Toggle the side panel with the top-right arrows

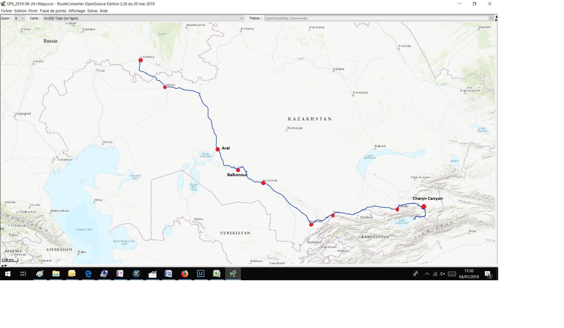tap(496, 18)
